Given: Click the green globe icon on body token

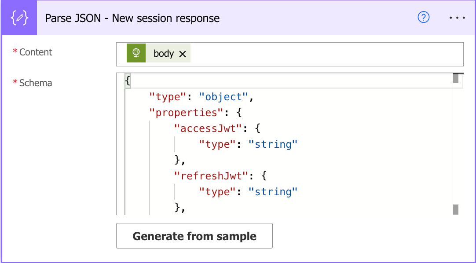Looking at the screenshot, I should click(136, 53).
